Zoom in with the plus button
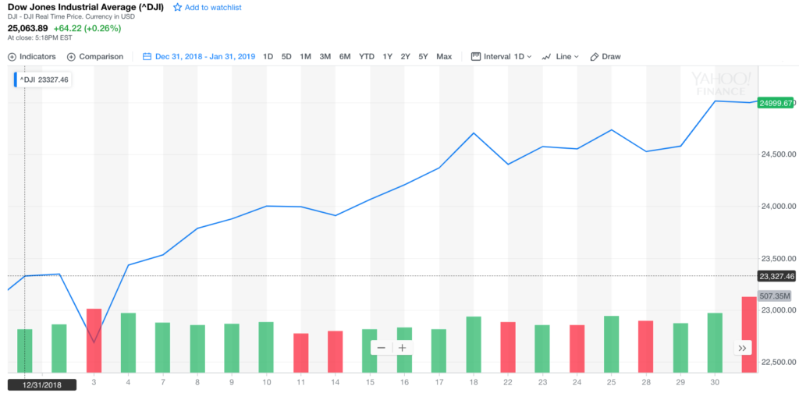The image size is (799, 393). point(402,349)
